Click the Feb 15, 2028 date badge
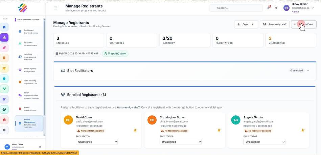Viewport: 321px width, 155px height. 77,54
